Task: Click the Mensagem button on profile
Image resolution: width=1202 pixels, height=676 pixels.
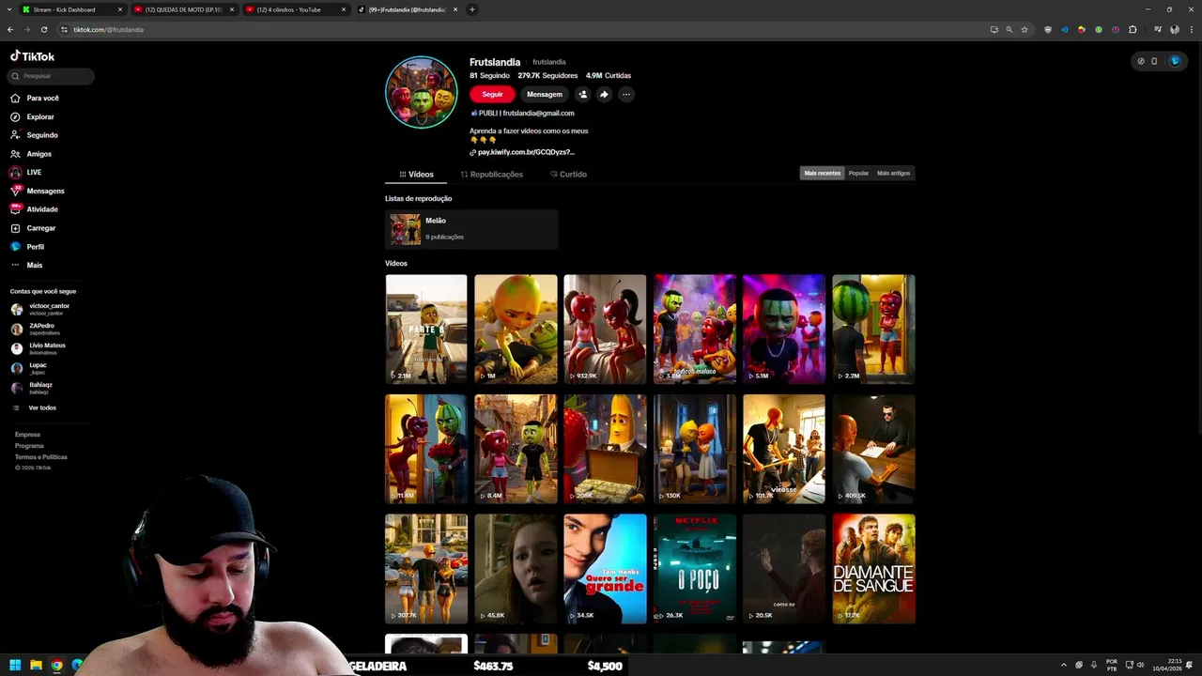Action: (x=545, y=94)
